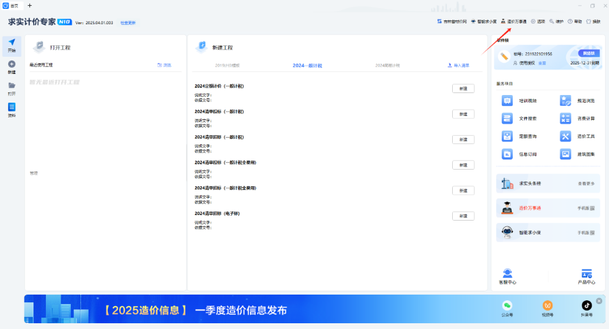Click 新建 for 2024清单招标（一般计税全费用）
This screenshot has height=329, width=609.
pyautogui.click(x=463, y=191)
